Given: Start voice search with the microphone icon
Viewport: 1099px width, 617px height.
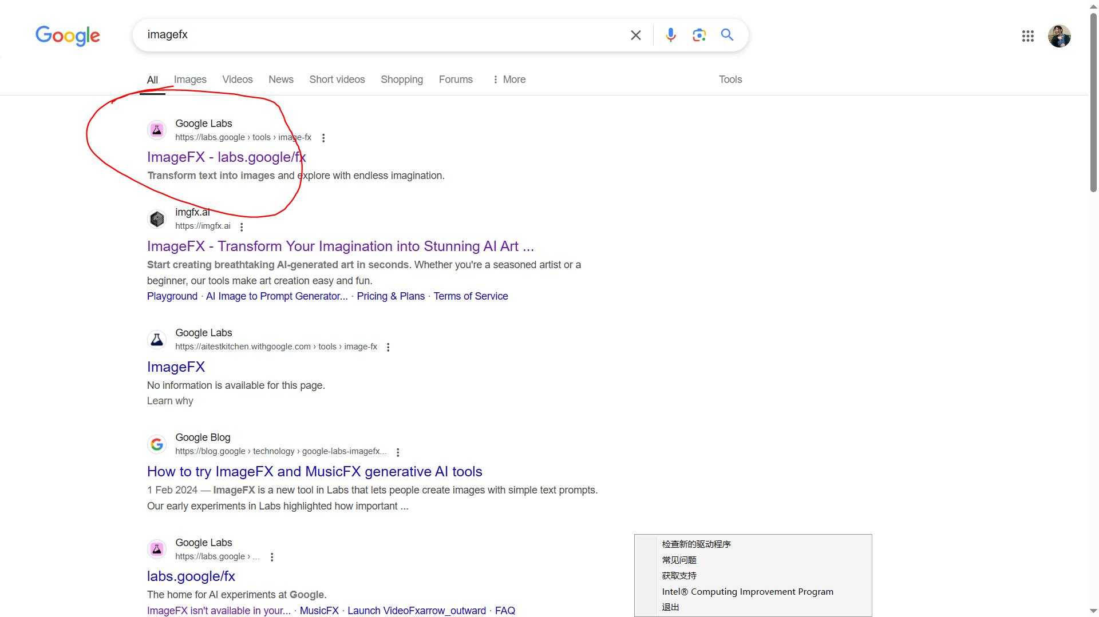Looking at the screenshot, I should [671, 35].
